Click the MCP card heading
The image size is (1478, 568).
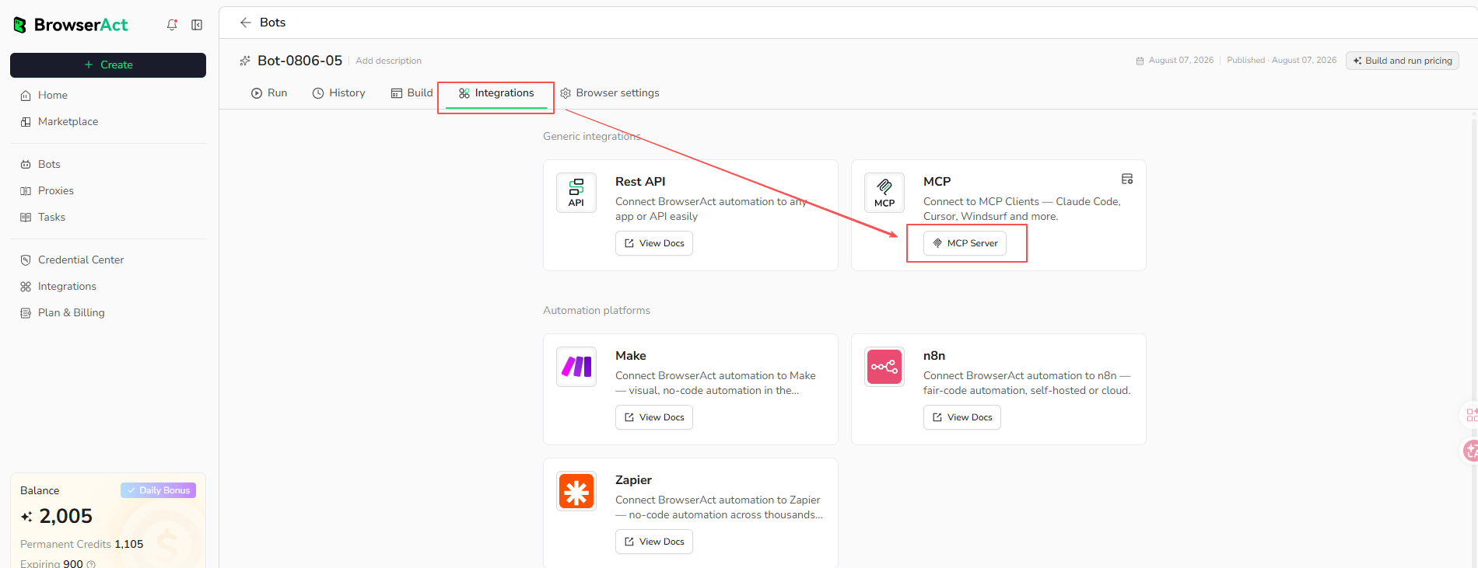[x=937, y=182]
